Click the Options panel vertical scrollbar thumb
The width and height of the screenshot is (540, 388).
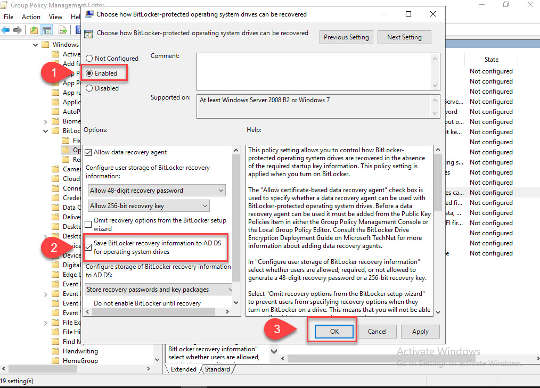(236, 218)
